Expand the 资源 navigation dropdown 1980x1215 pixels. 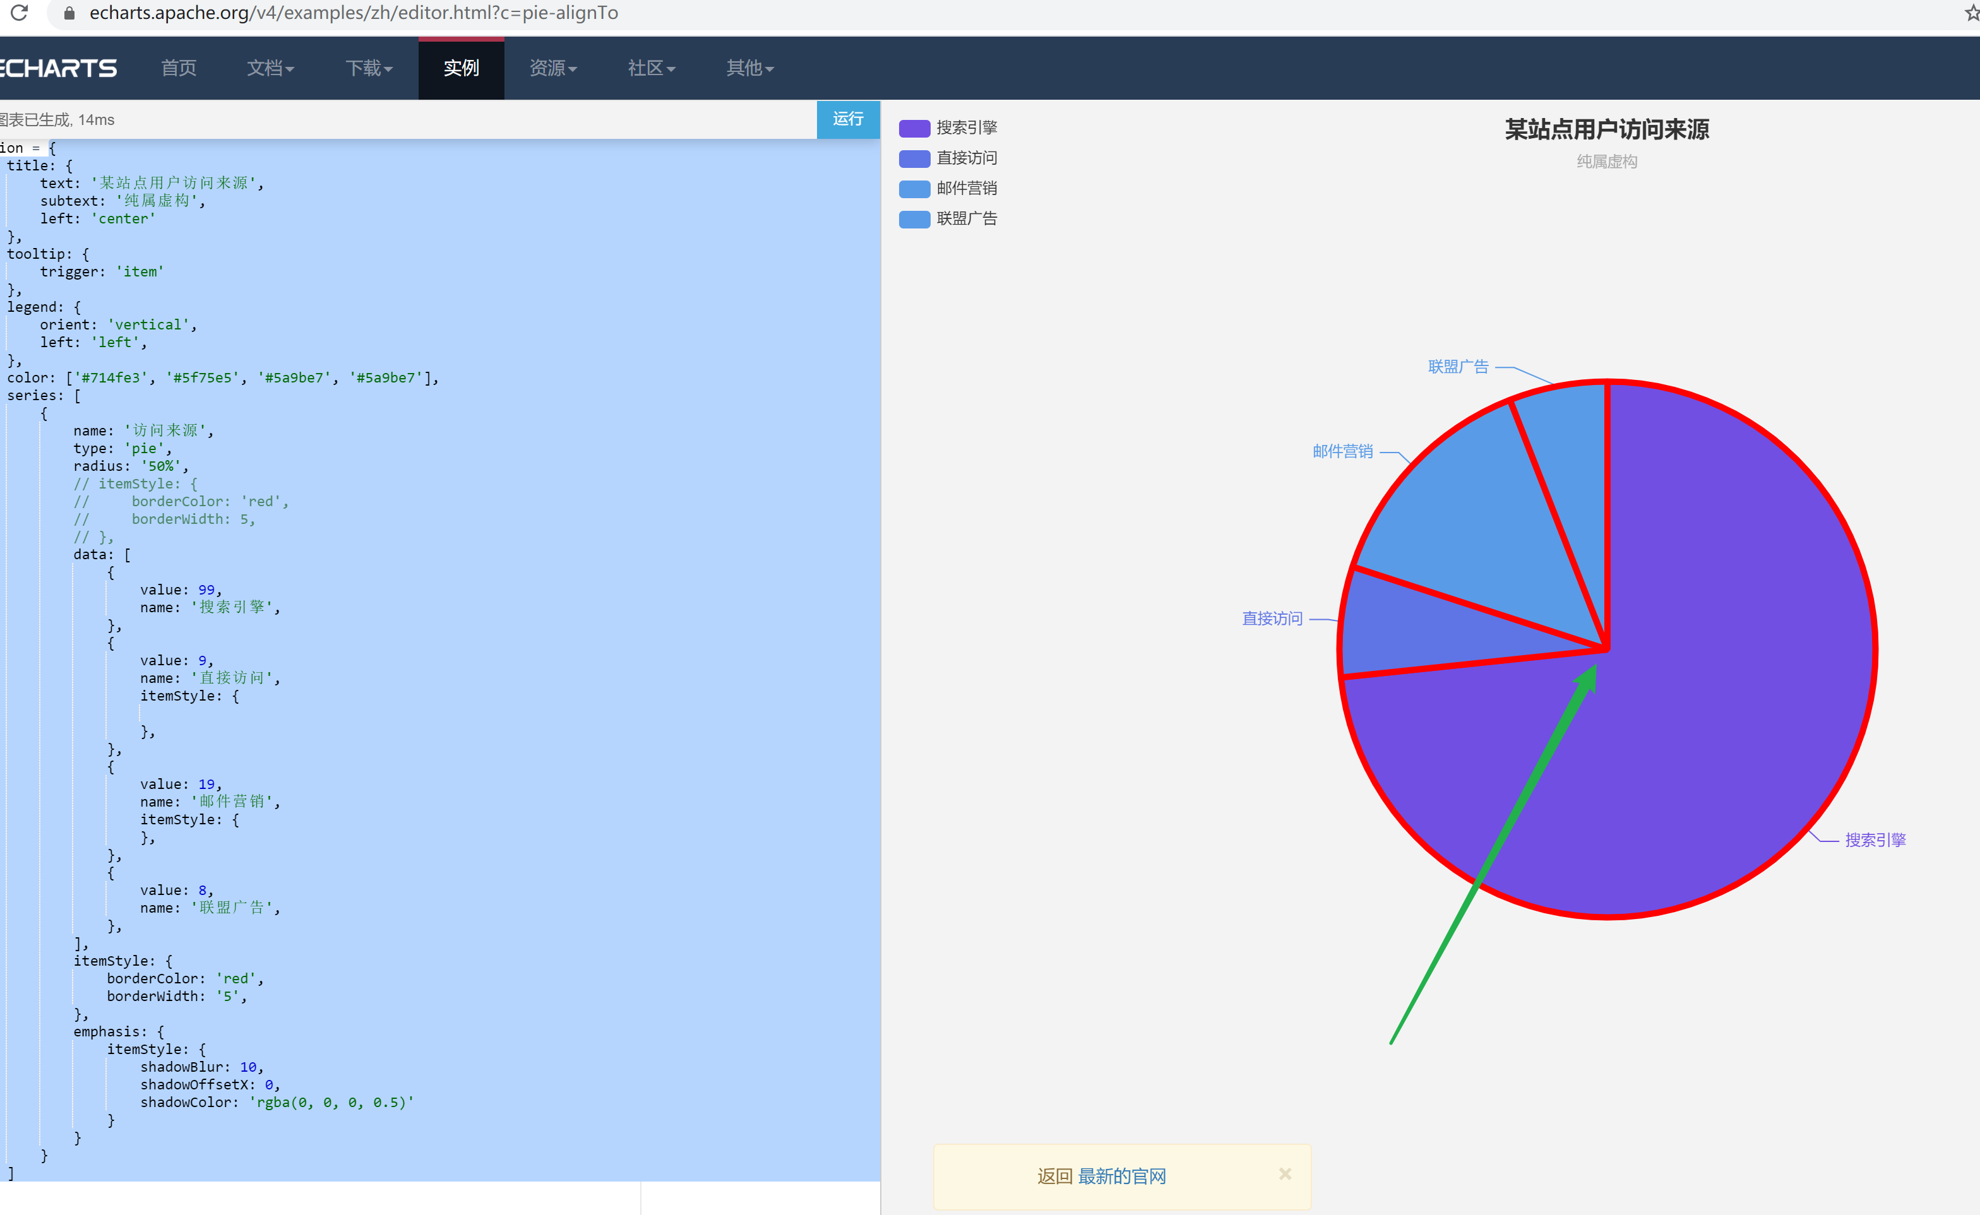tap(553, 68)
